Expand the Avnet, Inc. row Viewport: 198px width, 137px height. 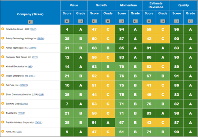[3, 131]
